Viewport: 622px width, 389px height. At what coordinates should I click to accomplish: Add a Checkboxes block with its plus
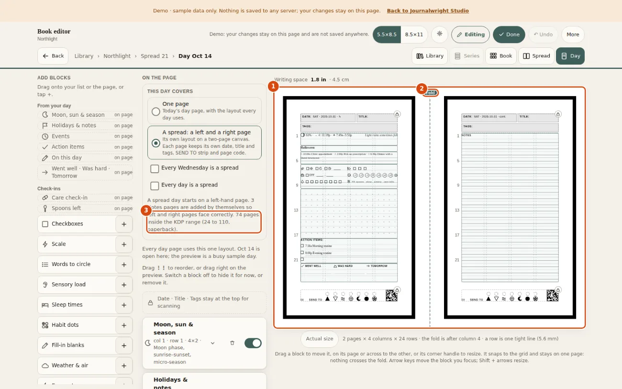pyautogui.click(x=124, y=224)
